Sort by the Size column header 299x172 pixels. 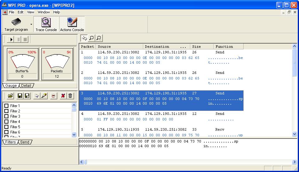[x=202, y=47]
